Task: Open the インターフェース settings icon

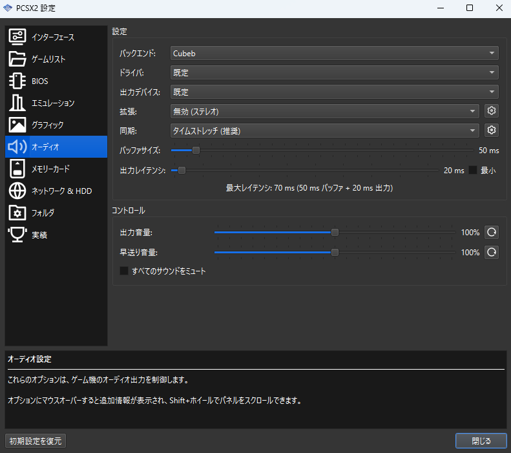Action: point(17,37)
